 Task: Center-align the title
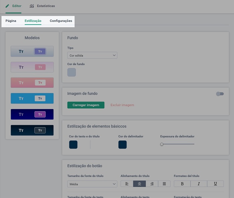[x=139, y=184]
